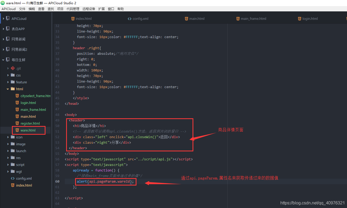Viewport: 347px width, 208px height.
Task: Click the .git repository icon
Action: point(12,68)
